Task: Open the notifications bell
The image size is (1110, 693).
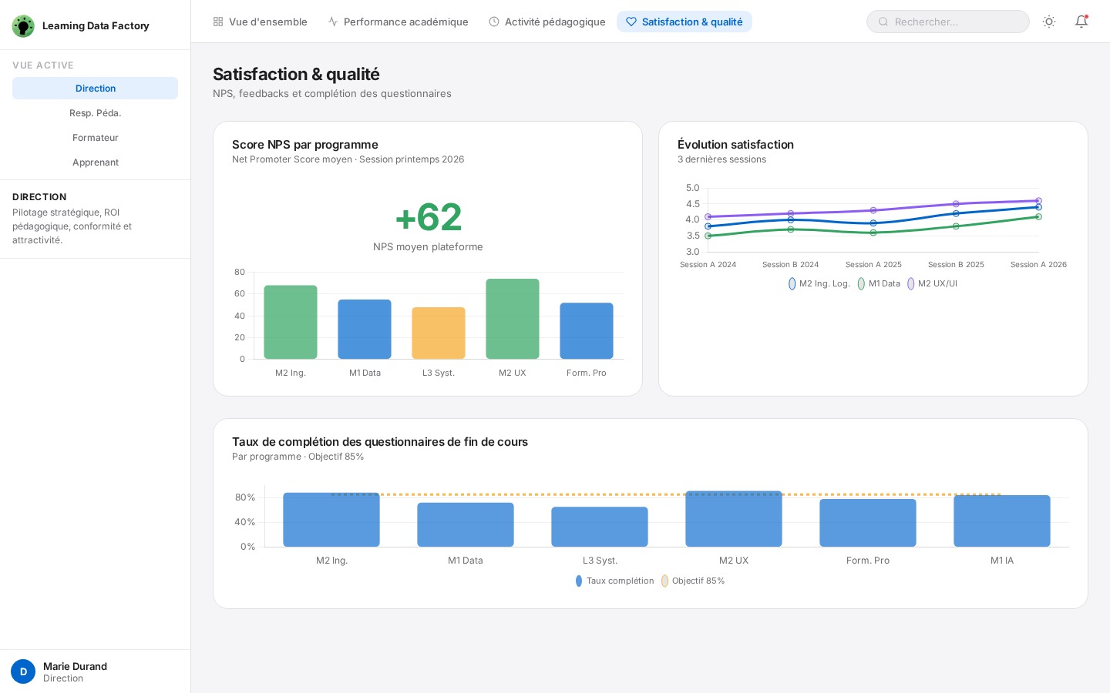Action: (1081, 22)
